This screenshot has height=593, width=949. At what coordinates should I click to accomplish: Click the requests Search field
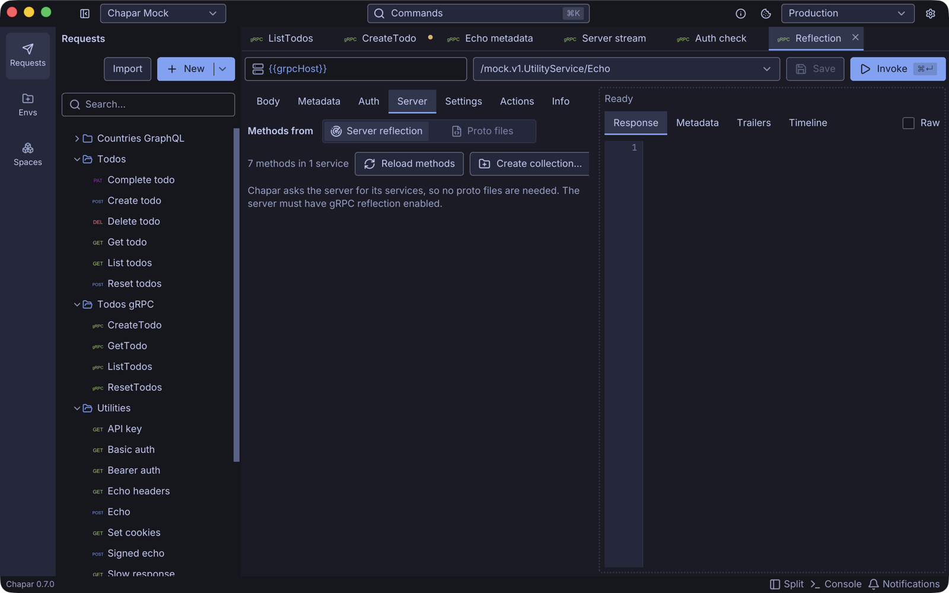(x=148, y=104)
